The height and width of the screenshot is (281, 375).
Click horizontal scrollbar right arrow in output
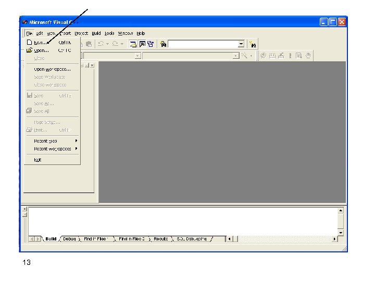(x=334, y=239)
